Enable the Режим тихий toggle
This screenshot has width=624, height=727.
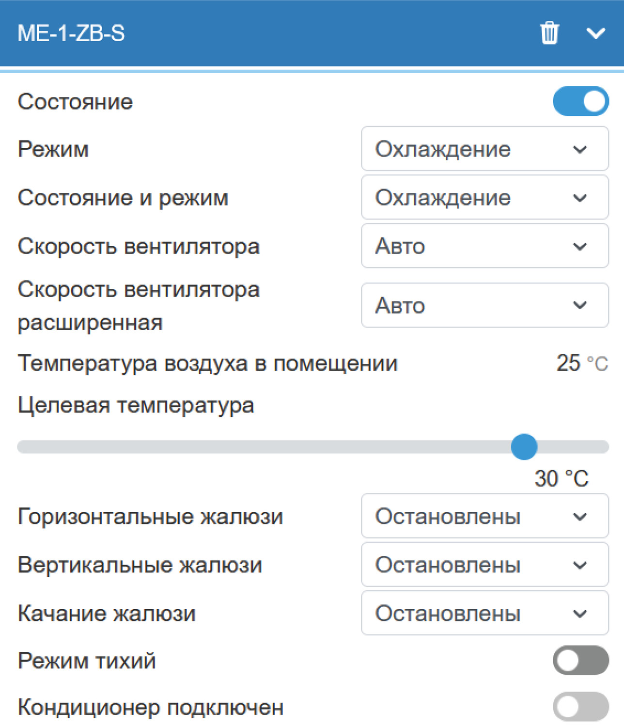580,661
